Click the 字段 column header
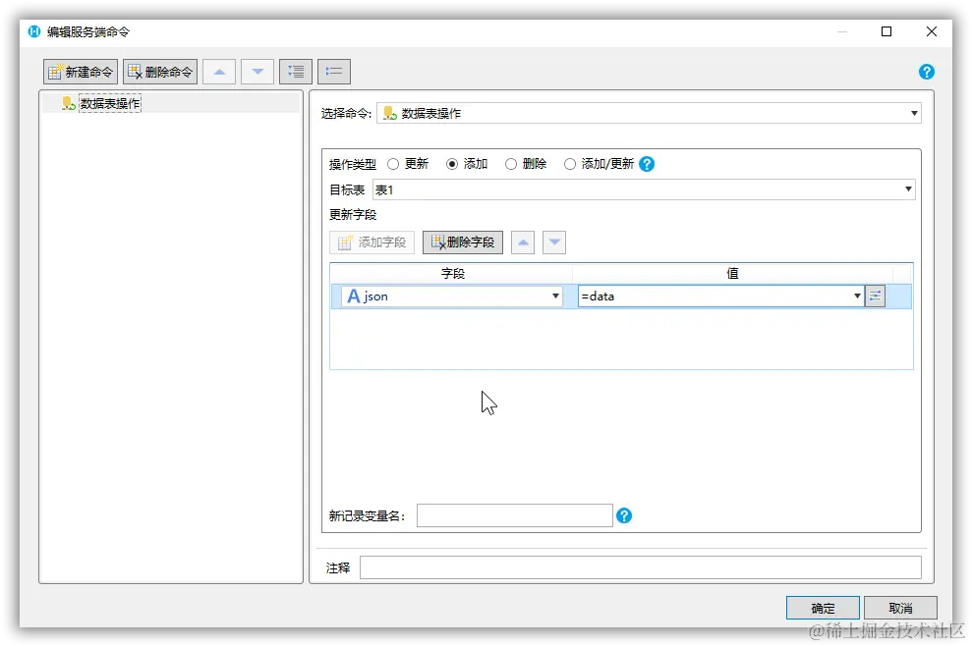The width and height of the screenshot is (972, 647). [452, 273]
